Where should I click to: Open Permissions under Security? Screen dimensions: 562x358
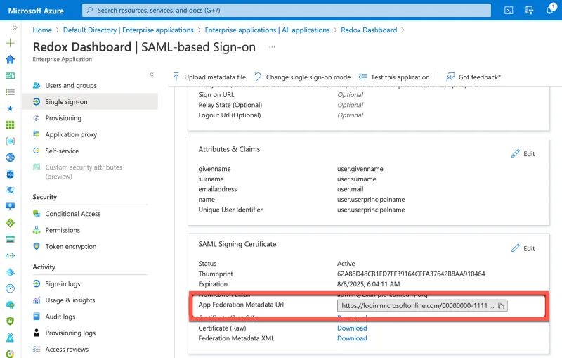coord(90,230)
